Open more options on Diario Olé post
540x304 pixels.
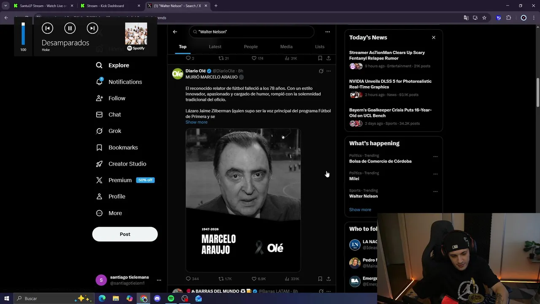point(329,71)
